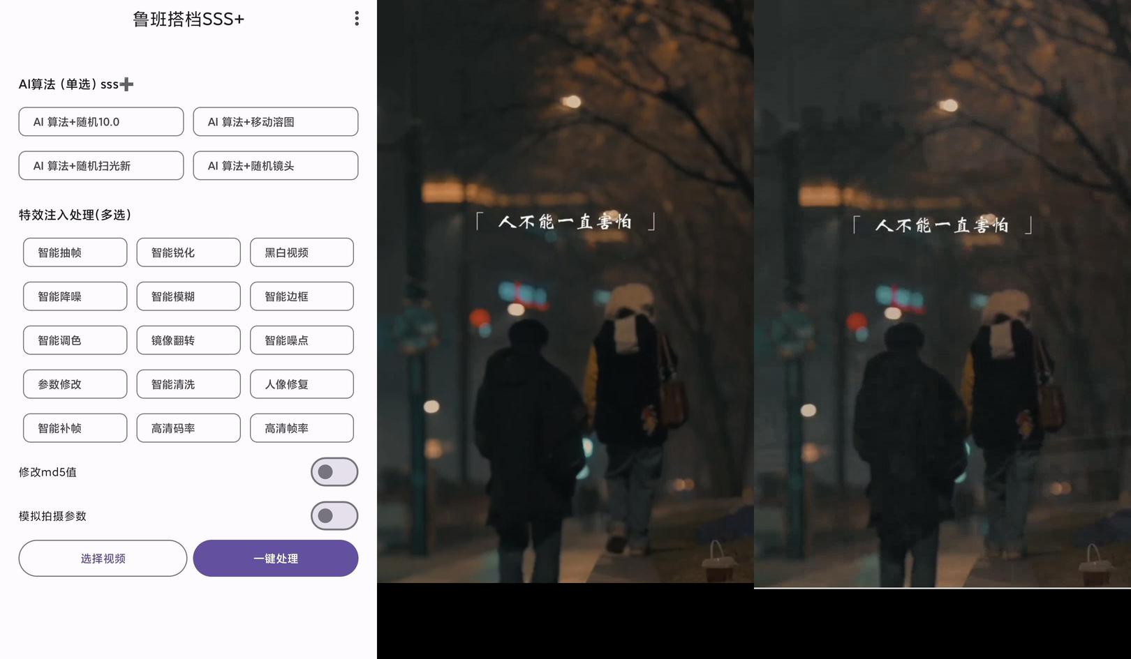Click the 特效注入处理(多选) heading
The height and width of the screenshot is (659, 1131).
click(75, 215)
